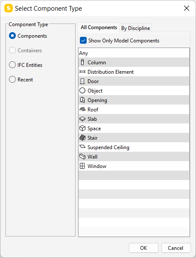Image resolution: width=196 pixels, height=258 pixels.
Task: Click the yellow S application icon
Action: pyautogui.click(x=9, y=8)
